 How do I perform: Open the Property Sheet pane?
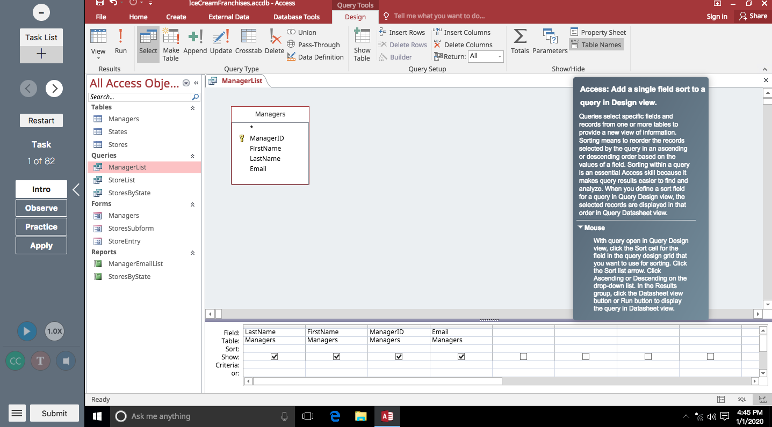pyautogui.click(x=598, y=32)
